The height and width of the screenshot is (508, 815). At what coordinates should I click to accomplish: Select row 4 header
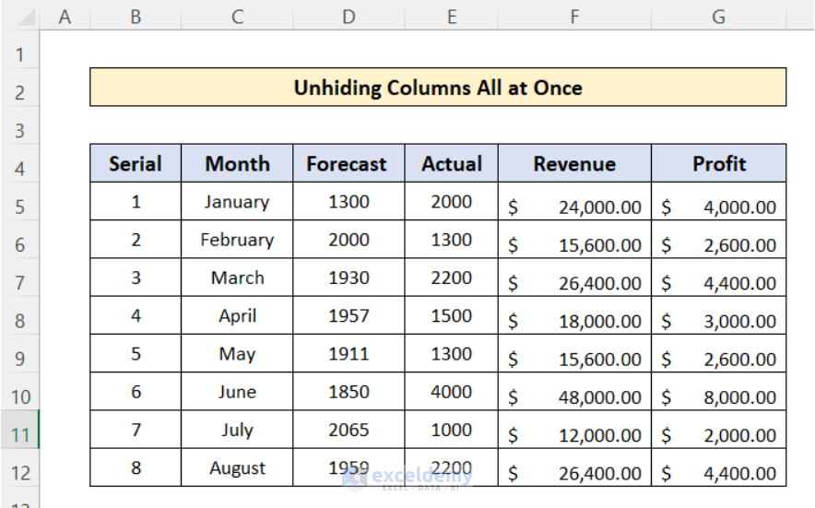pos(20,169)
